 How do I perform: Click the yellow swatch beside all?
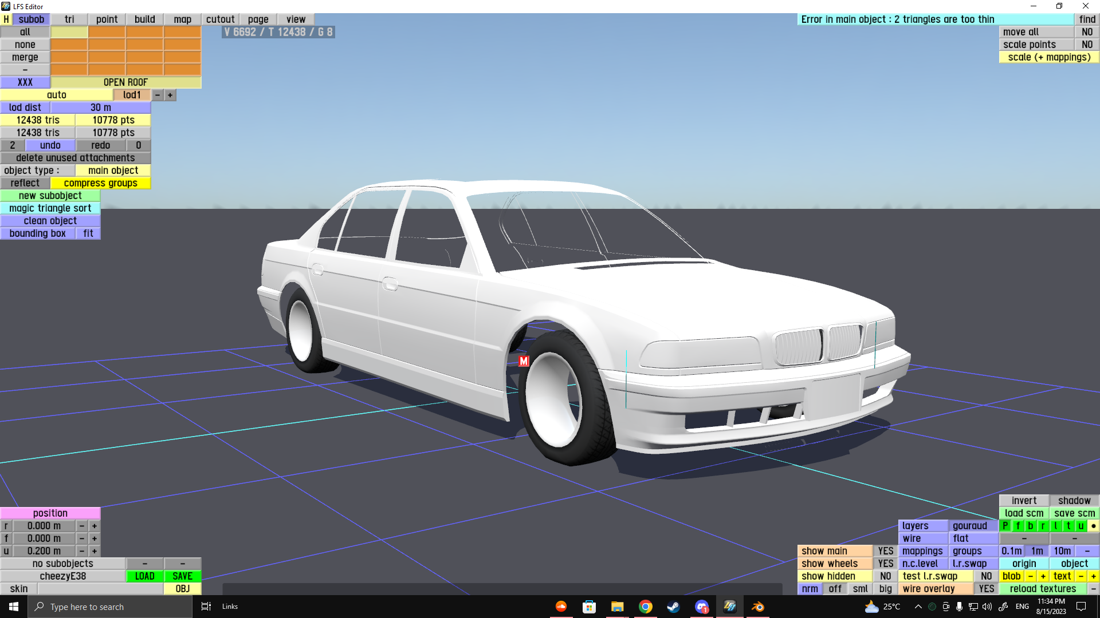point(69,32)
